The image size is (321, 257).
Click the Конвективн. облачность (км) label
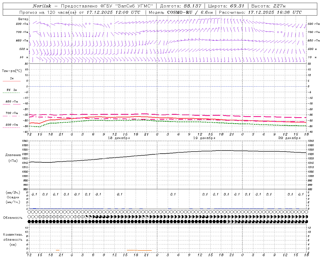tap(13, 239)
